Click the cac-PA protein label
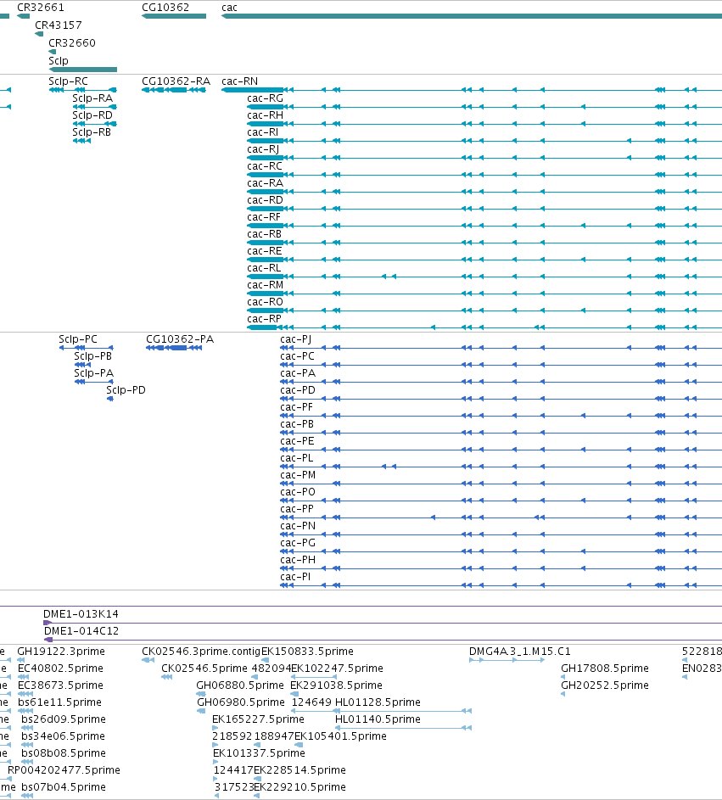722x800 pixels. click(298, 373)
